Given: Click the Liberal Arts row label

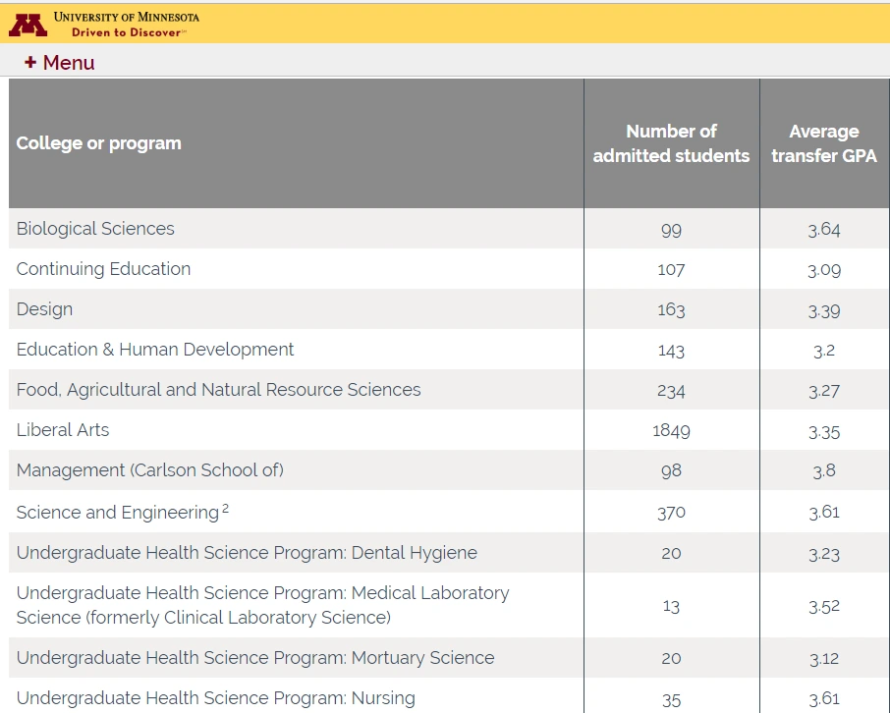Looking at the screenshot, I should (x=63, y=430).
